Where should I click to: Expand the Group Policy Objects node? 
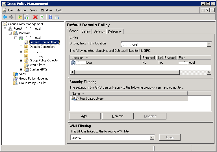[21, 61]
